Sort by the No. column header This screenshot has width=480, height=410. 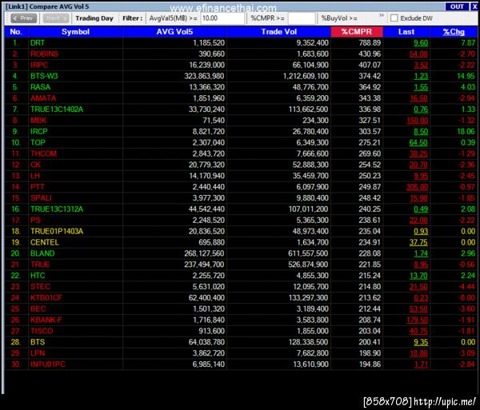coord(16,32)
